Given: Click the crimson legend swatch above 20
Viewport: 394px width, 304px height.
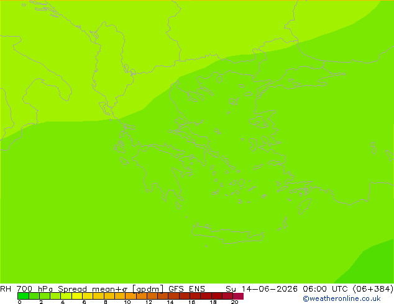Looking at the screenshot, I should coord(238,296).
